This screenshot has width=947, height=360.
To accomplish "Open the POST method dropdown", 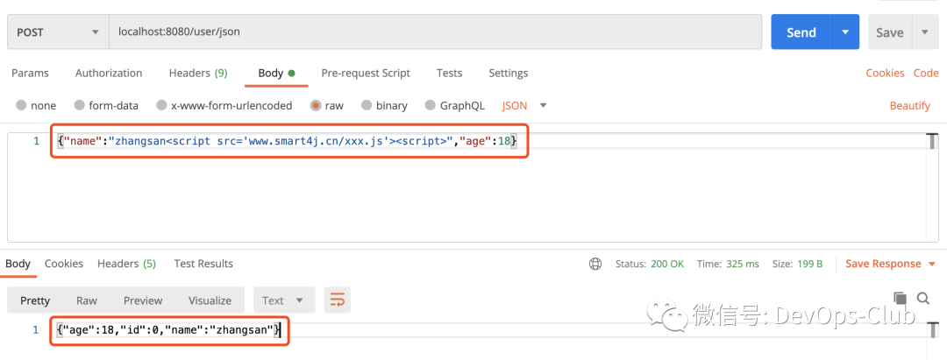I will [x=57, y=32].
